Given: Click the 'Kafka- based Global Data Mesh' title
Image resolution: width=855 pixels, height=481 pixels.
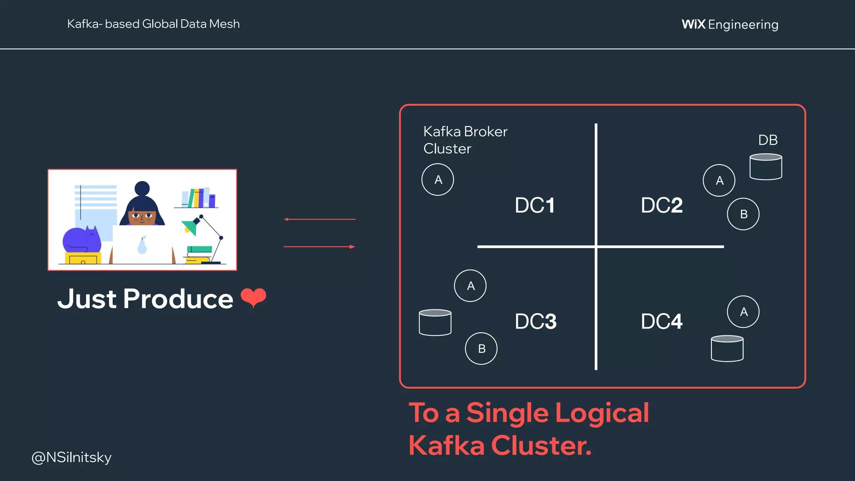Looking at the screenshot, I should (x=154, y=24).
